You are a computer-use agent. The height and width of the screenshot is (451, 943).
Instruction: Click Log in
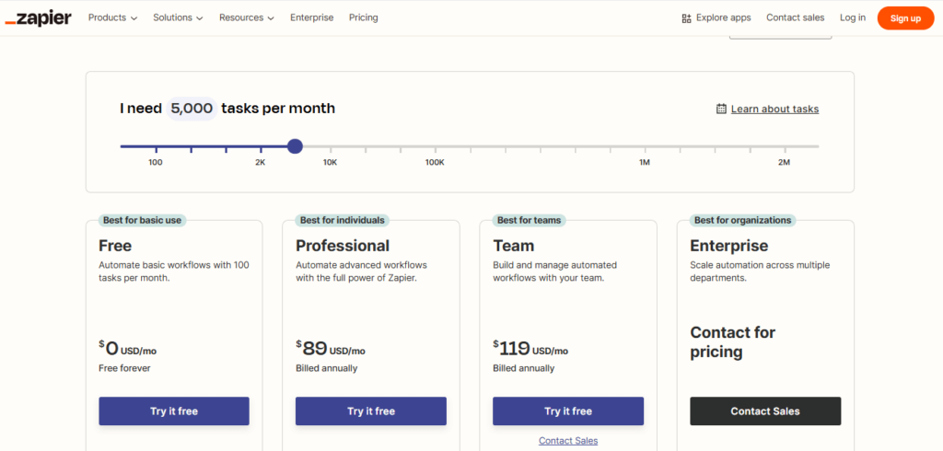click(x=853, y=18)
